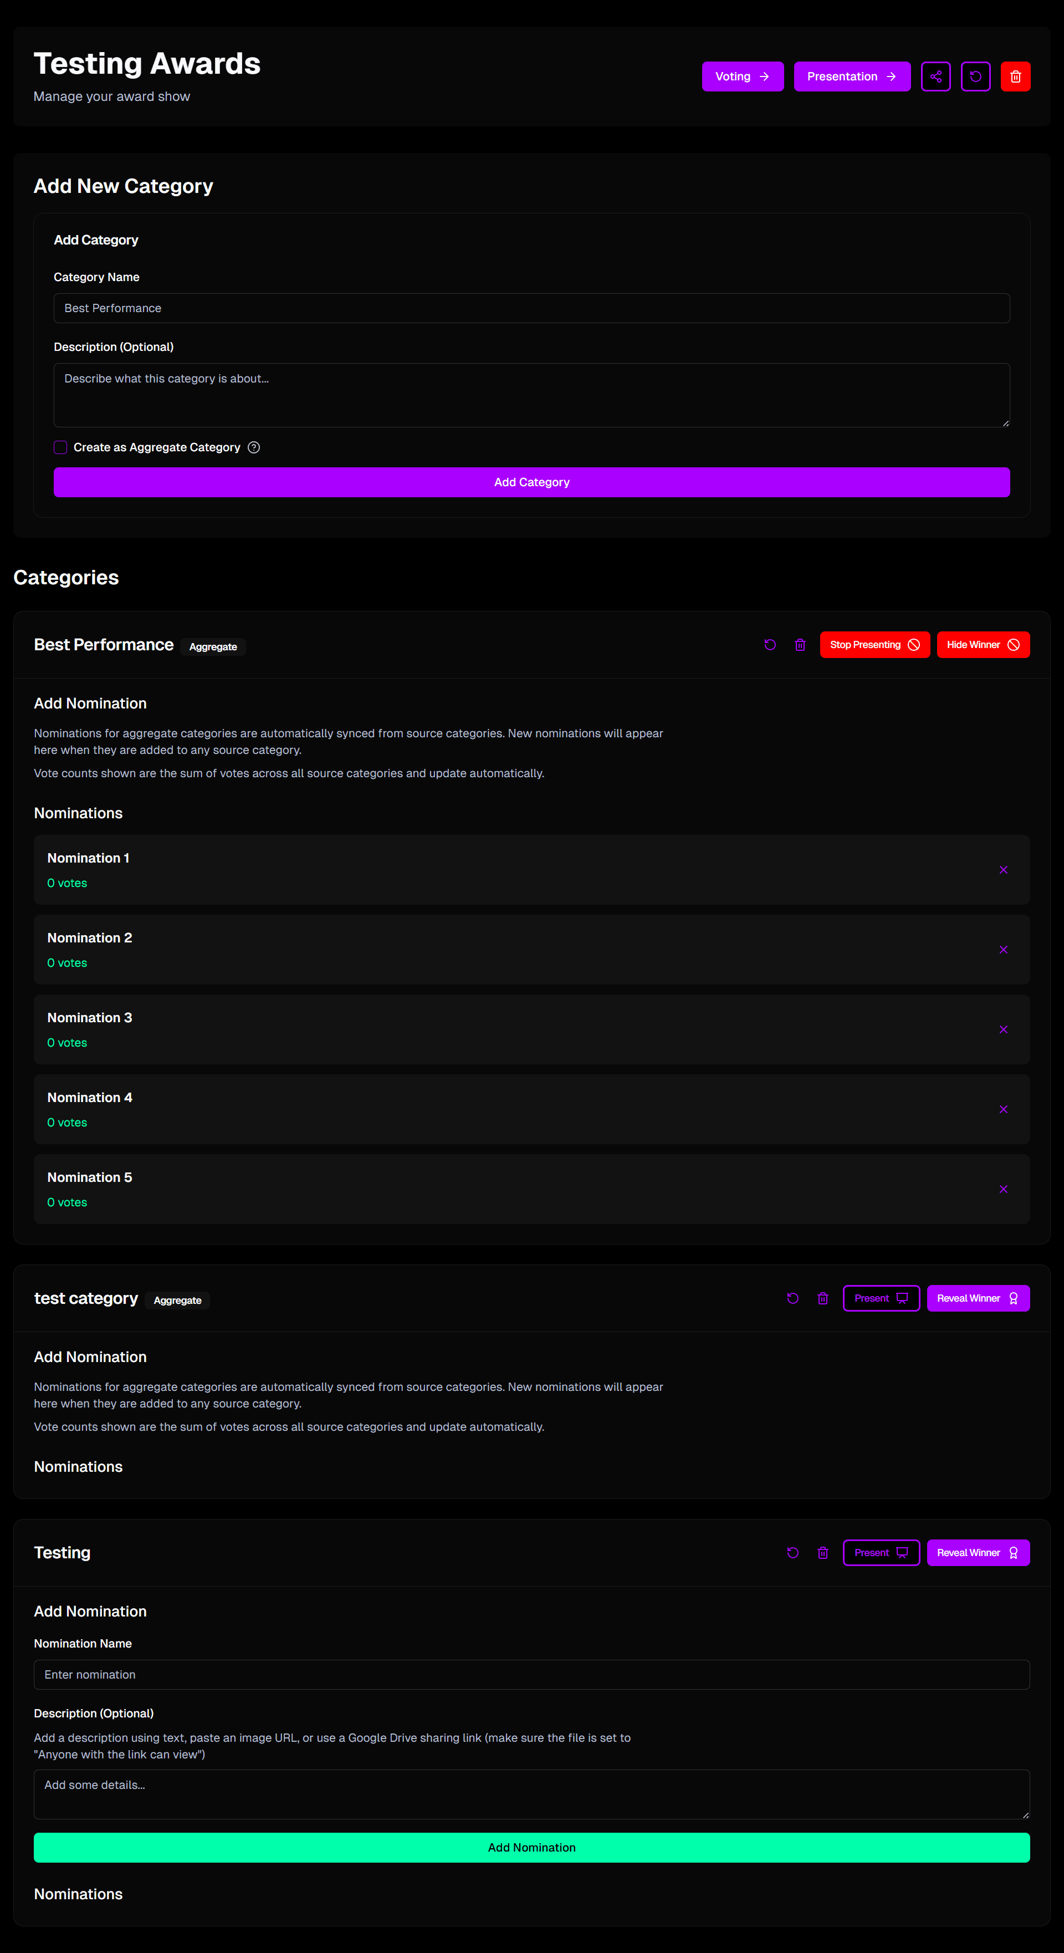
Task: Remove Nomination 1 with its X icon
Action: 1004,870
